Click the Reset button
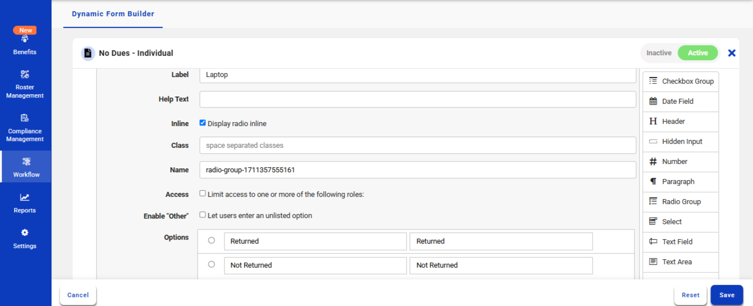The image size is (753, 306). point(690,295)
